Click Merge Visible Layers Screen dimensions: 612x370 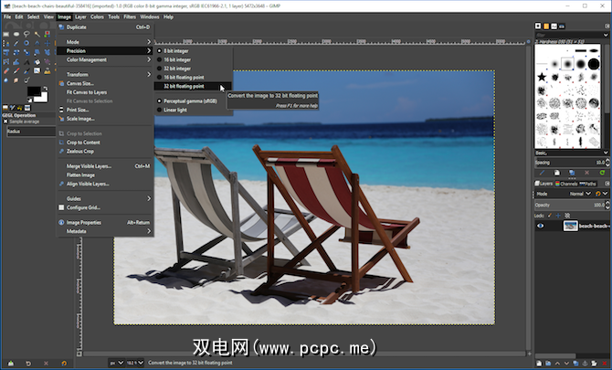88,166
